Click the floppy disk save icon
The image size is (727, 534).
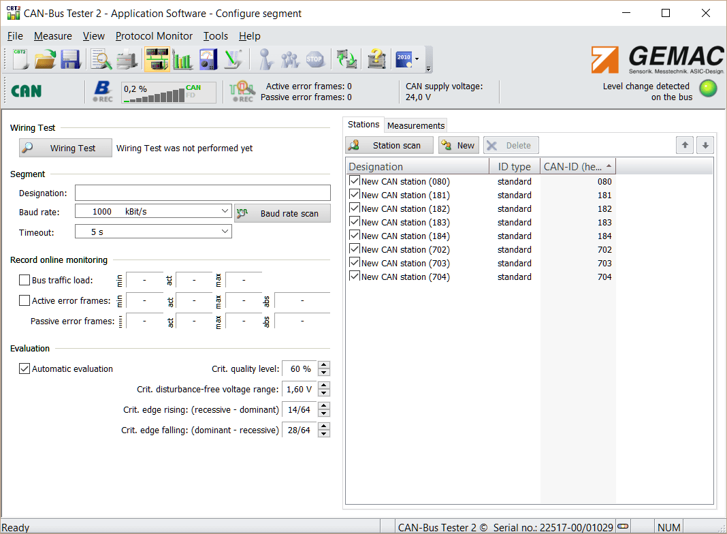[x=70, y=59]
